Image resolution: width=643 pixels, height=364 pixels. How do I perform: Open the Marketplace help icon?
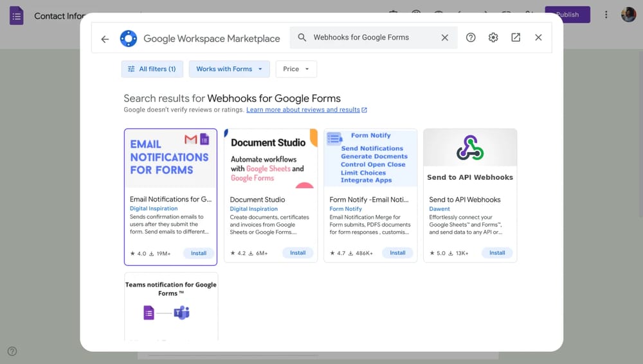pyautogui.click(x=471, y=38)
